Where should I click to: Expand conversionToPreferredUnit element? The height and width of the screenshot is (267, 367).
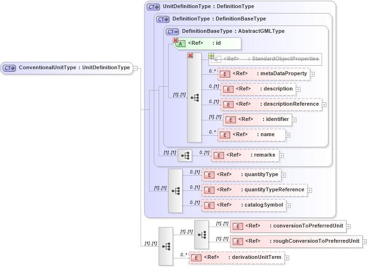point(348,227)
